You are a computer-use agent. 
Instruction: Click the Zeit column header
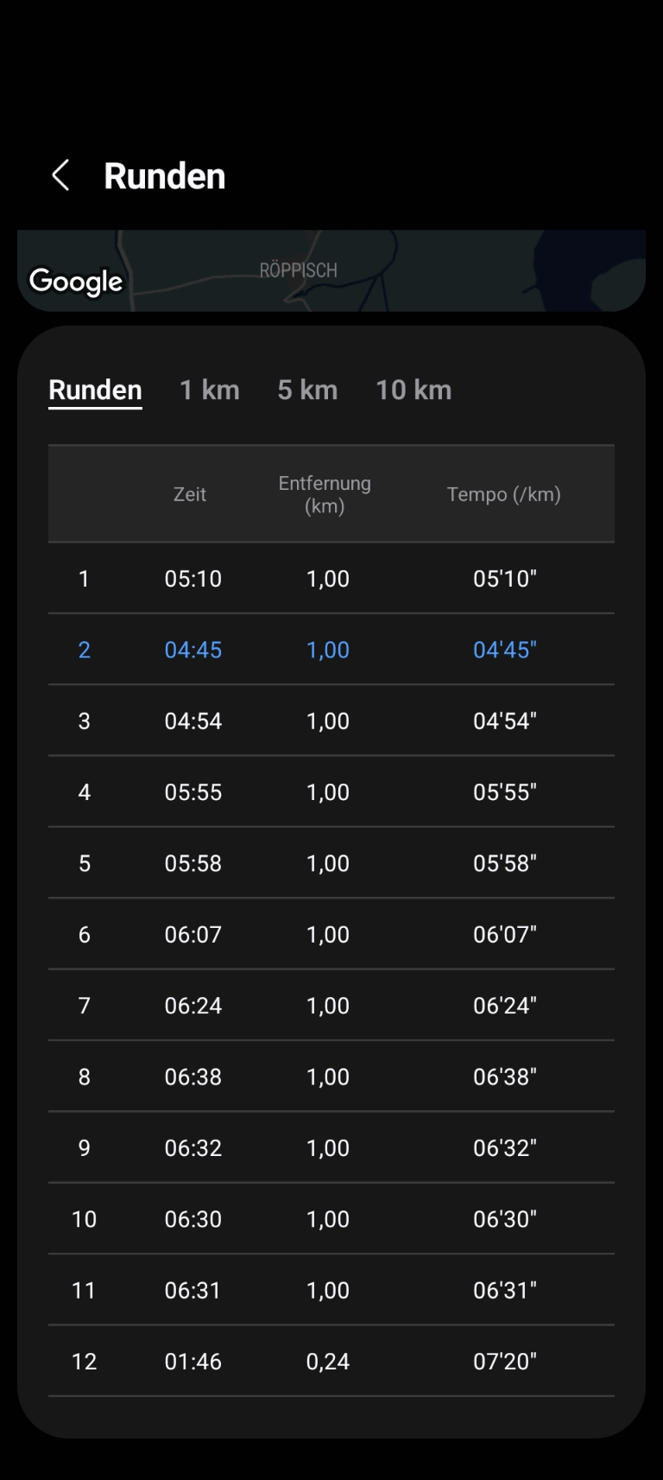pos(190,494)
